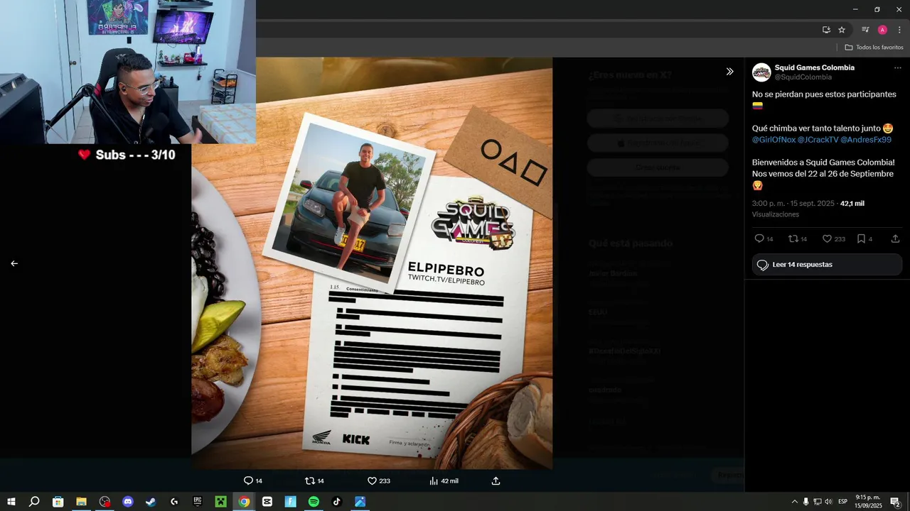Screen dimensions: 910x511
Task: Open Epic Games Launcher from the taskbar
Action: (x=198, y=502)
